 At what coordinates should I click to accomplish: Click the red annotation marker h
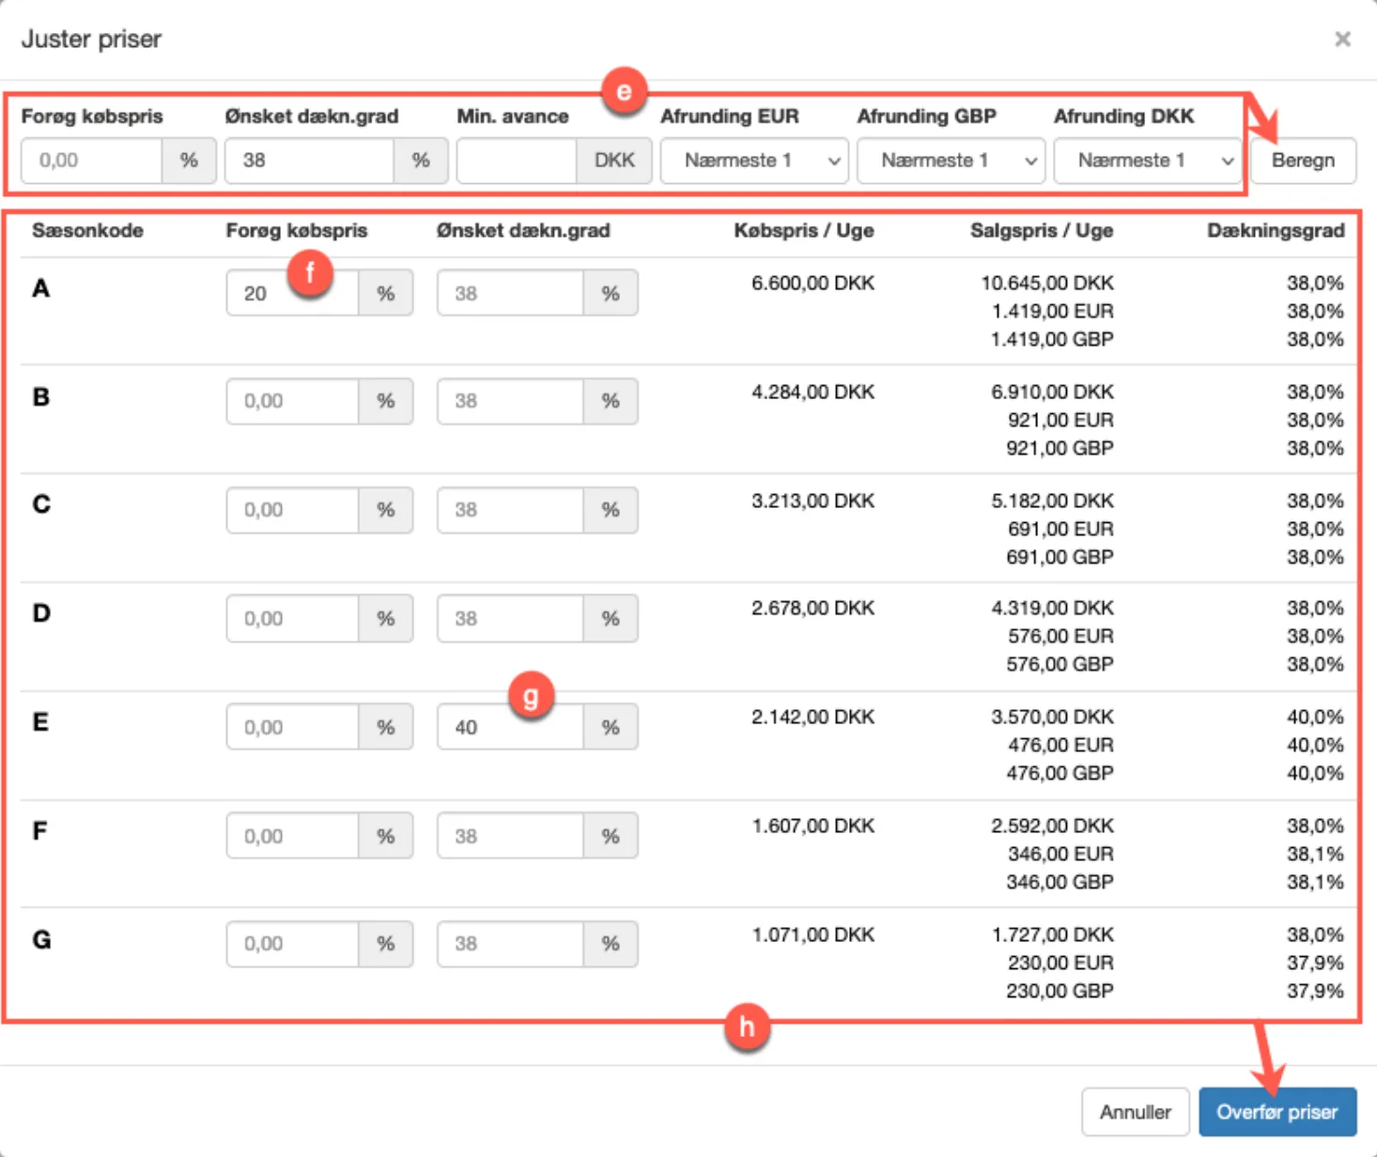coord(747,1026)
